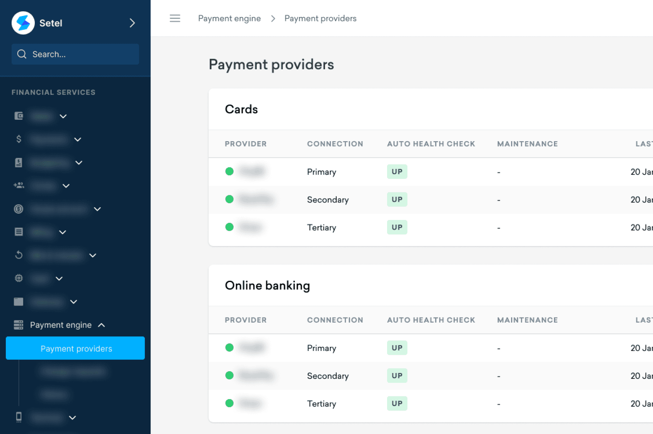The height and width of the screenshot is (434, 653).
Task: Click the UP badge in Online banking Tertiary row
Action: click(397, 403)
